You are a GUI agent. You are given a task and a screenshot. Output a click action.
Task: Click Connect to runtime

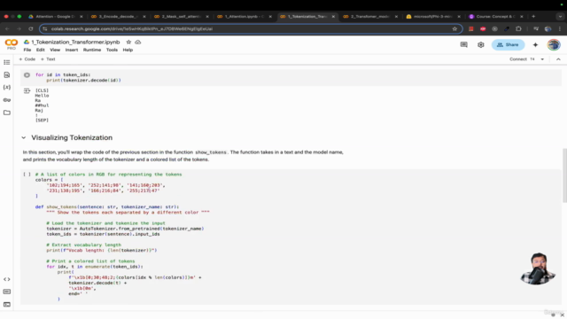pyautogui.click(x=517, y=59)
